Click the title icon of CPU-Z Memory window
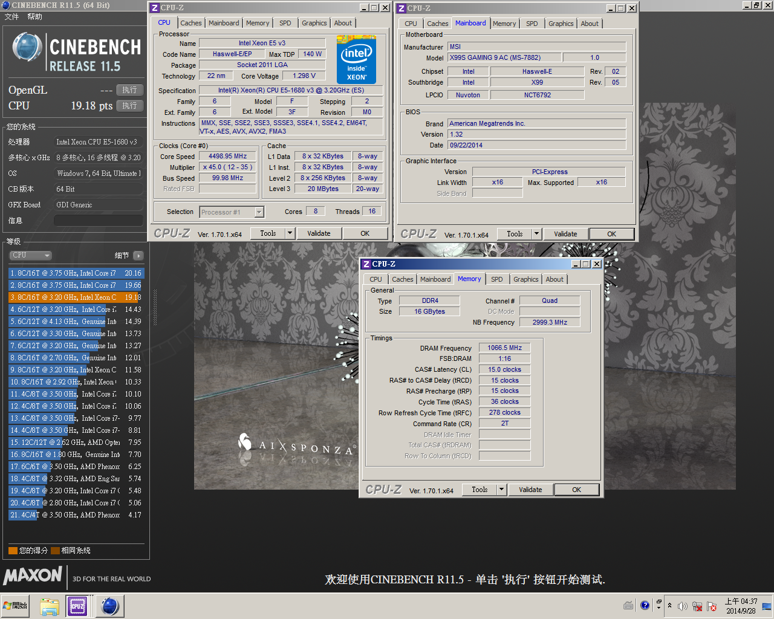The image size is (774, 619). [366, 264]
